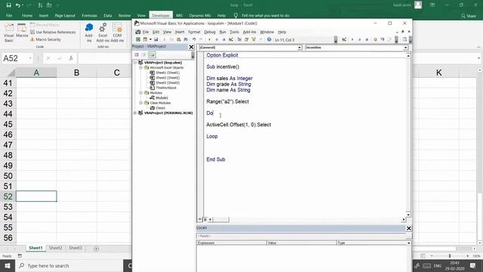Screen dimensions: 483x272
Task: Switch to Excel Formulas ribbon tab
Action: (89, 15)
